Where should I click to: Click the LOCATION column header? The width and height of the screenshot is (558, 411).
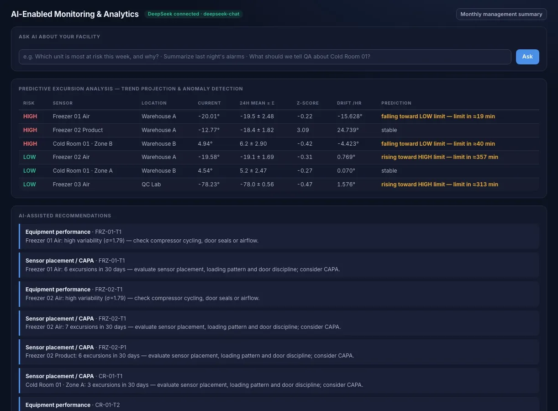click(154, 103)
